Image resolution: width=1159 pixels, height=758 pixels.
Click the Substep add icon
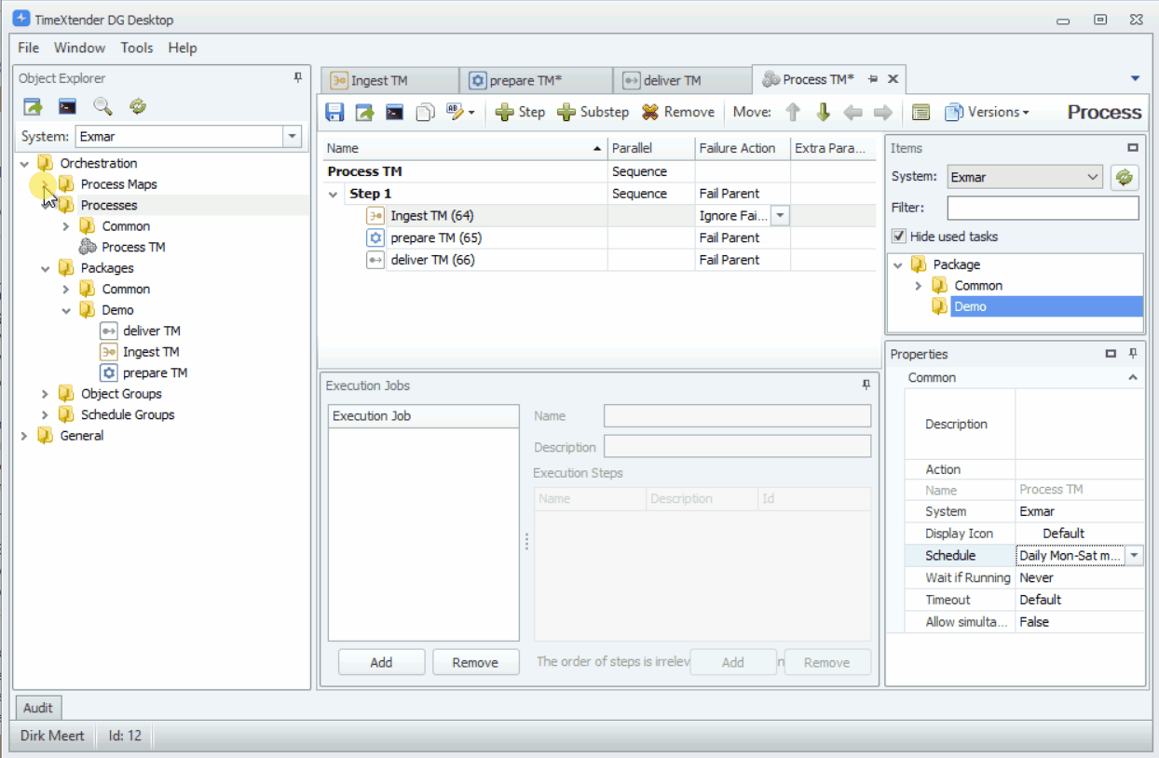click(x=566, y=112)
